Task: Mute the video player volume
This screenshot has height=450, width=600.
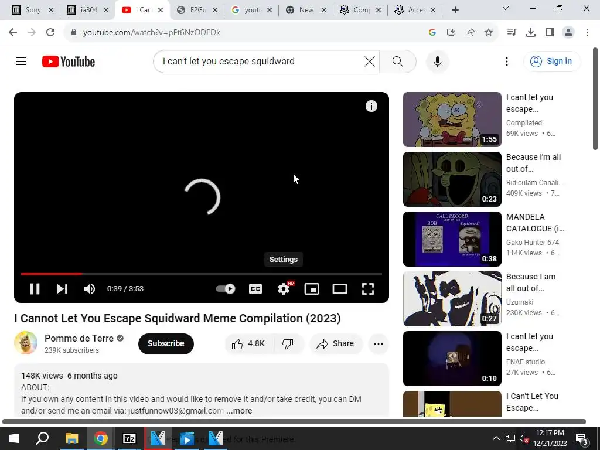Action: pos(89,289)
